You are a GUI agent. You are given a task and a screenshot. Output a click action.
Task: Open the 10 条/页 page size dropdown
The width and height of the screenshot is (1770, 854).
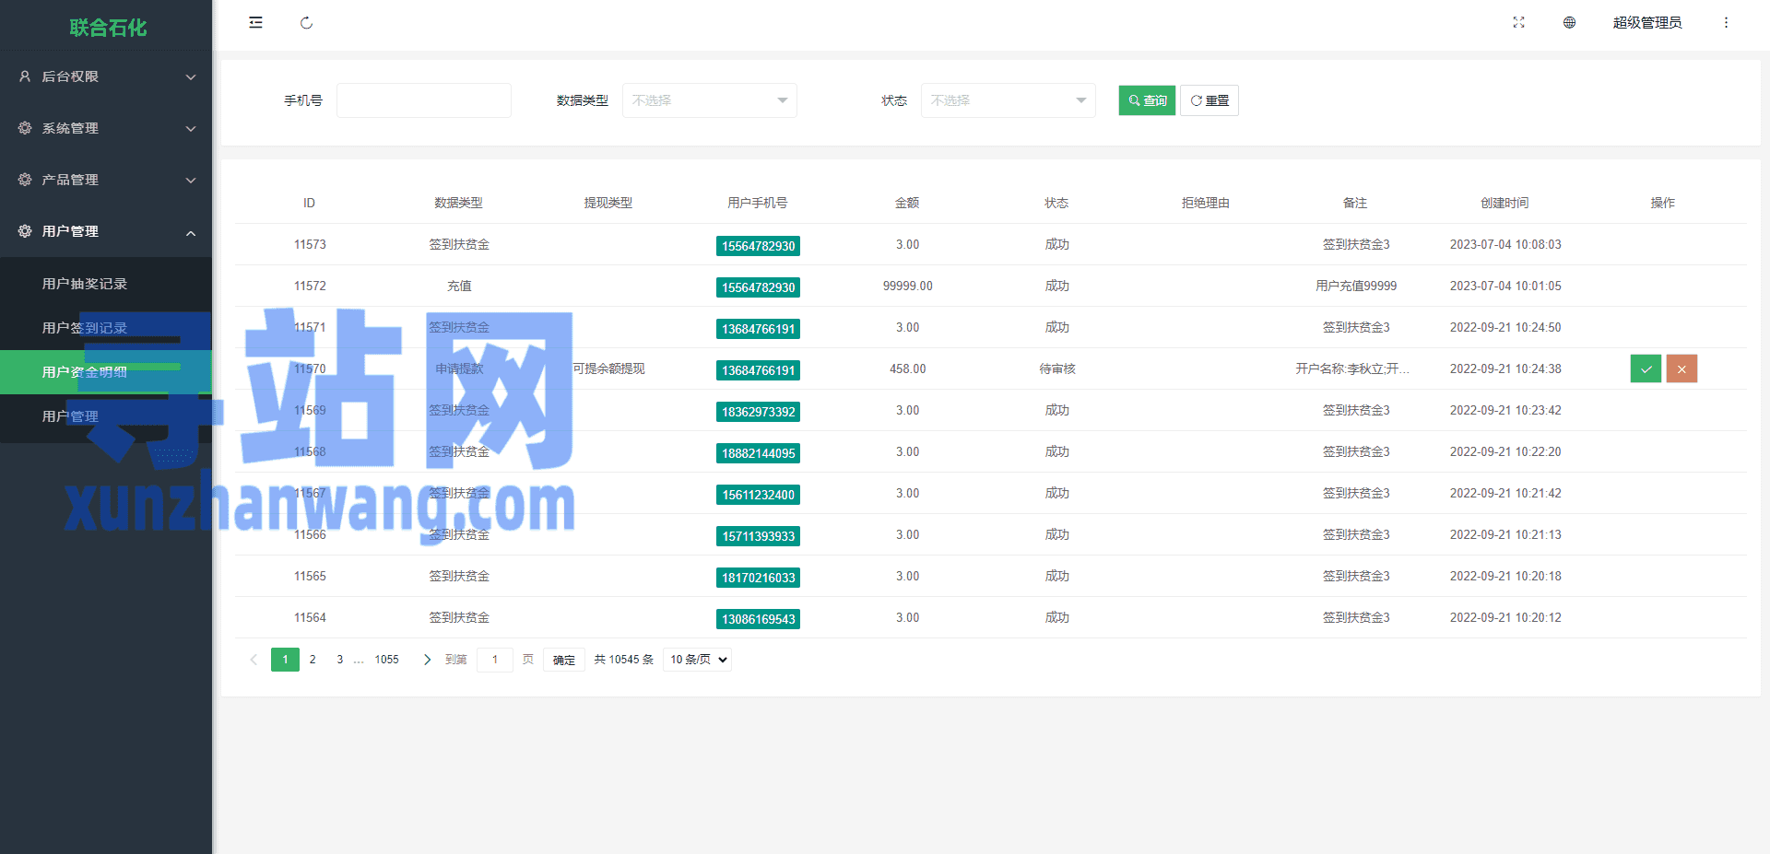point(697,660)
